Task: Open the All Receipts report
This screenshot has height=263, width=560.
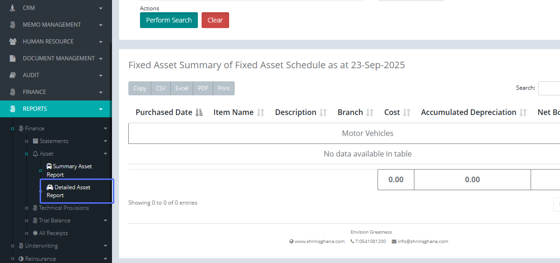Action: 53,233
